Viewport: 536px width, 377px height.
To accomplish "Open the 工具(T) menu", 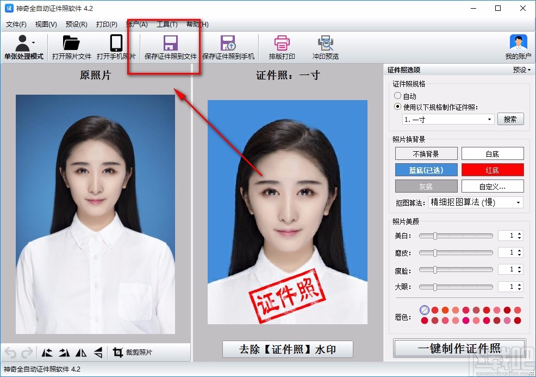I will pos(167,24).
